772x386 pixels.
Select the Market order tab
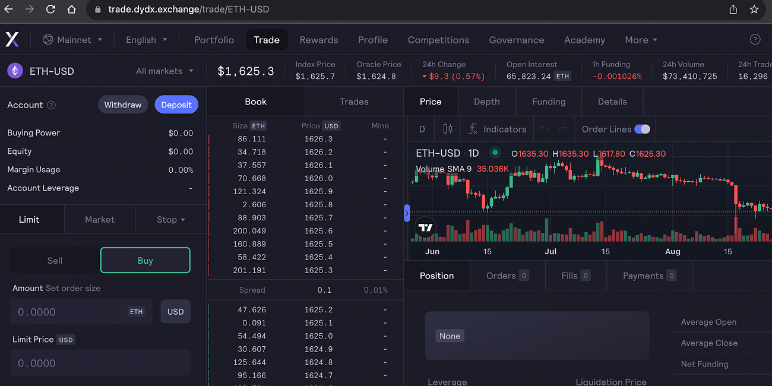(x=100, y=220)
